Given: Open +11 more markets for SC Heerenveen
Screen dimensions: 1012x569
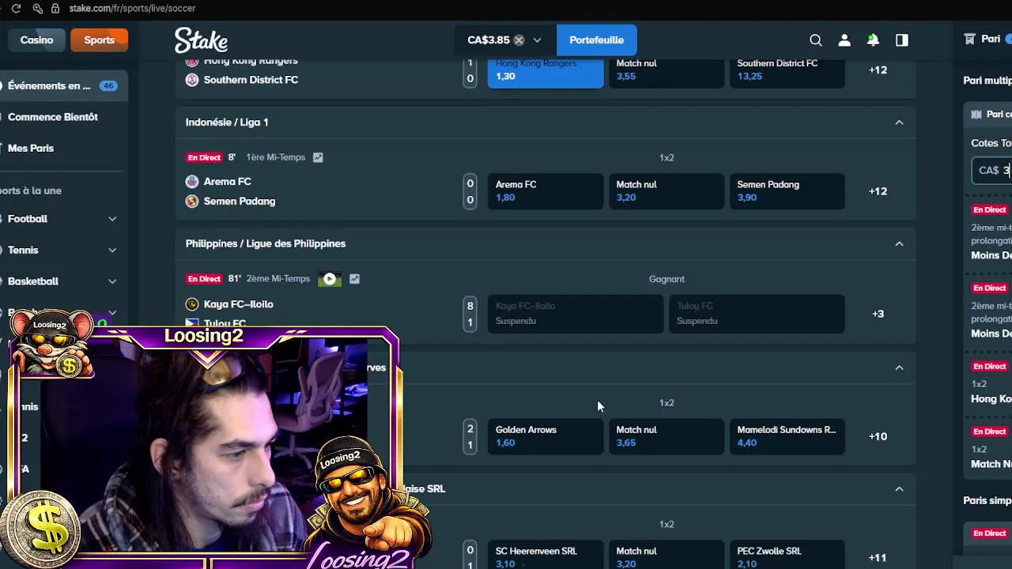Looking at the screenshot, I should point(878,558).
